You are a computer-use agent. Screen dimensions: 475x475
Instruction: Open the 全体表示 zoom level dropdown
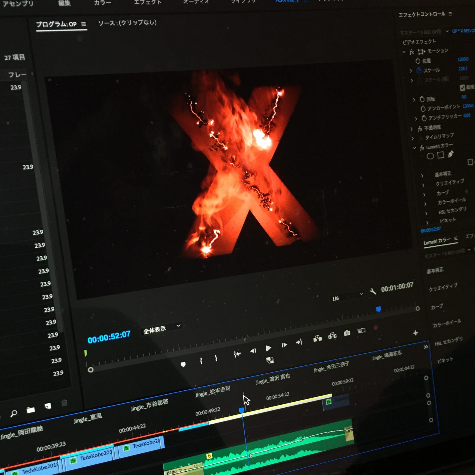pos(162,328)
